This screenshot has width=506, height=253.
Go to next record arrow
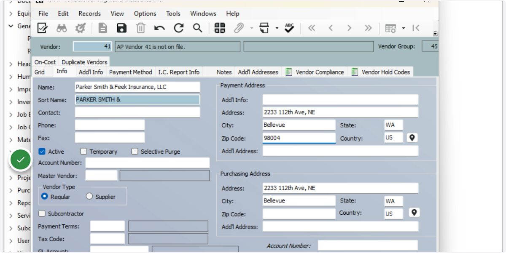point(349,28)
